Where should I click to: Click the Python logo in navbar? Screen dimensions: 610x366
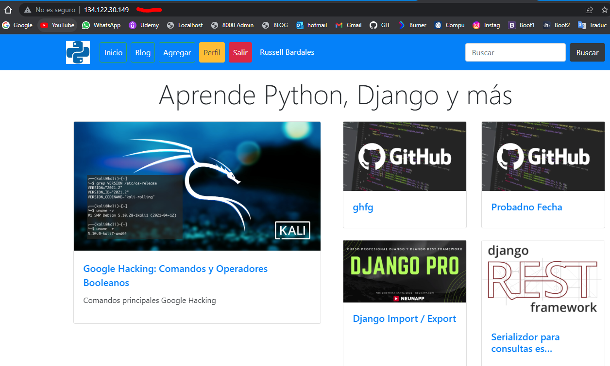pos(78,52)
